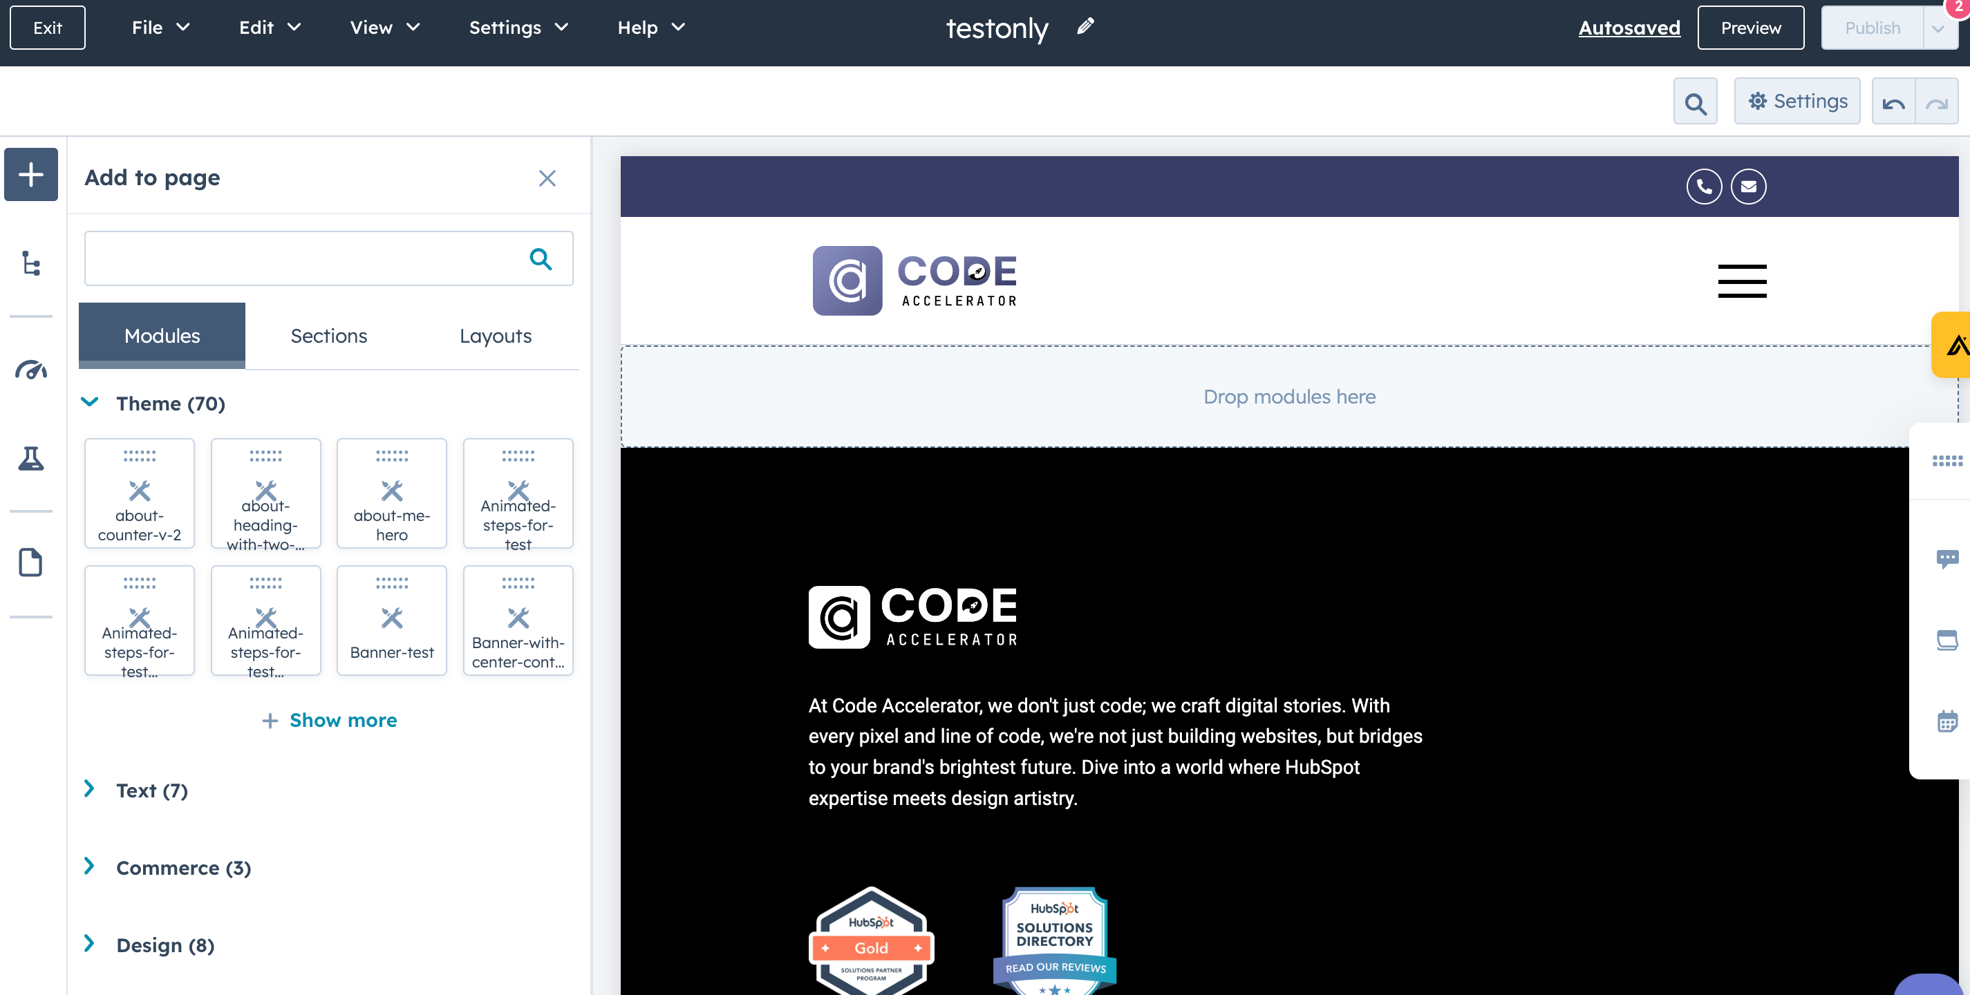
Task: Click the plus Add icon in the sidebar
Action: click(30, 174)
